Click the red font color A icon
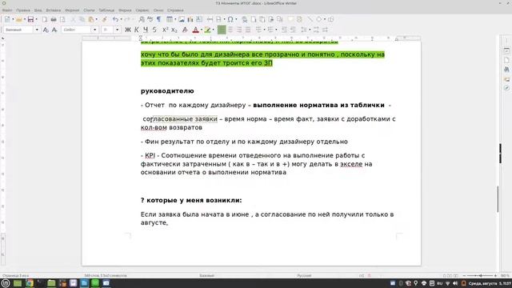 [x=195, y=30]
